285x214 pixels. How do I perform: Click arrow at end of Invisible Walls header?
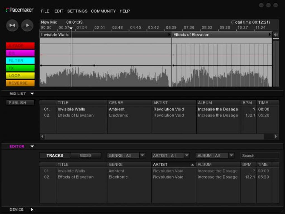tap(169, 34)
